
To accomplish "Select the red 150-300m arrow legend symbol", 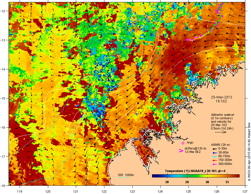I will pos(215,160).
